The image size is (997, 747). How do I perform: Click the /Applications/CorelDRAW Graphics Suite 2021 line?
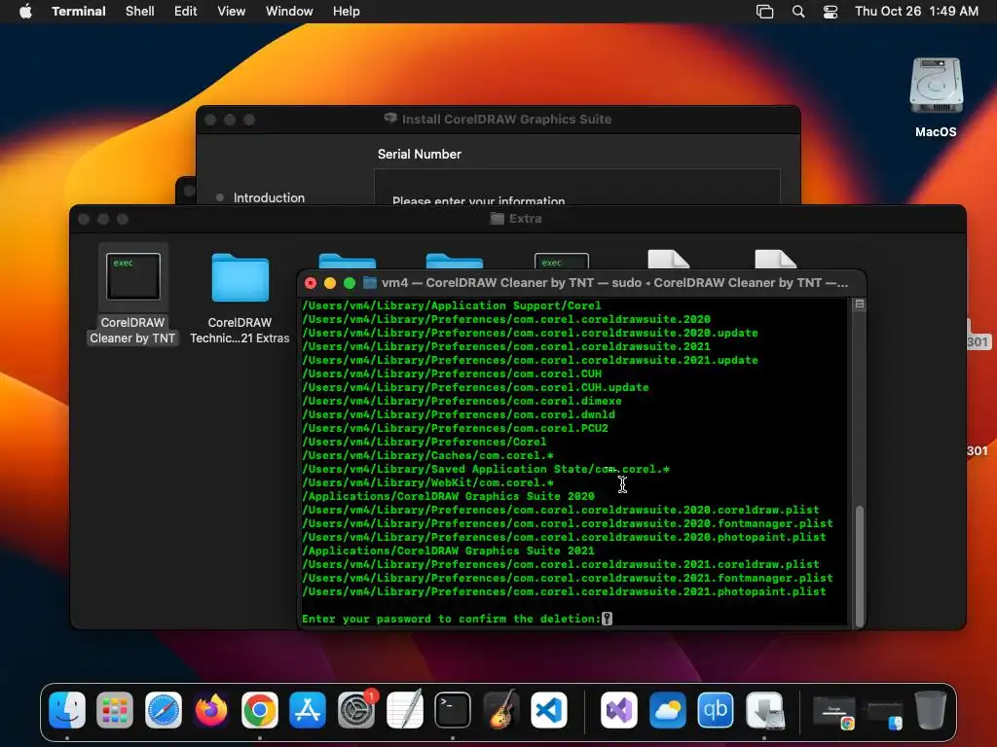(x=448, y=551)
